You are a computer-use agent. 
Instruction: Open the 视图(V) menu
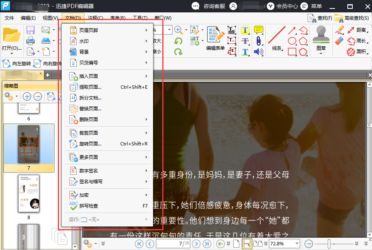[x=50, y=18]
